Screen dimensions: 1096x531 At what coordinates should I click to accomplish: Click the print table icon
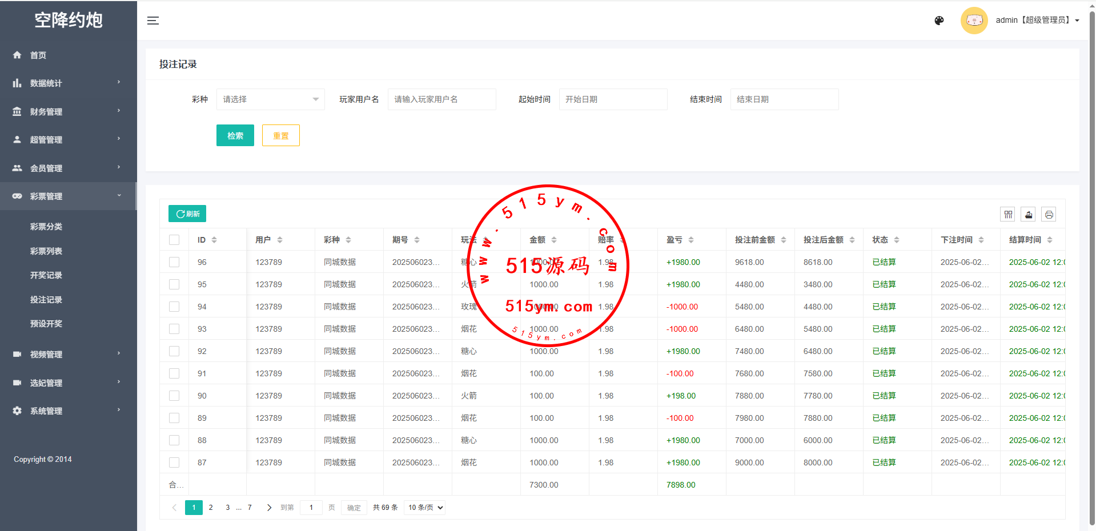click(1049, 215)
